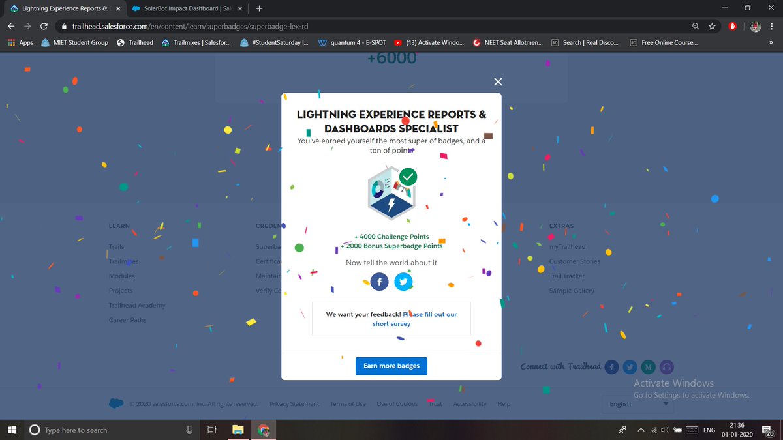Open Trailmixes Salesforce bookmark

pyautogui.click(x=196, y=42)
